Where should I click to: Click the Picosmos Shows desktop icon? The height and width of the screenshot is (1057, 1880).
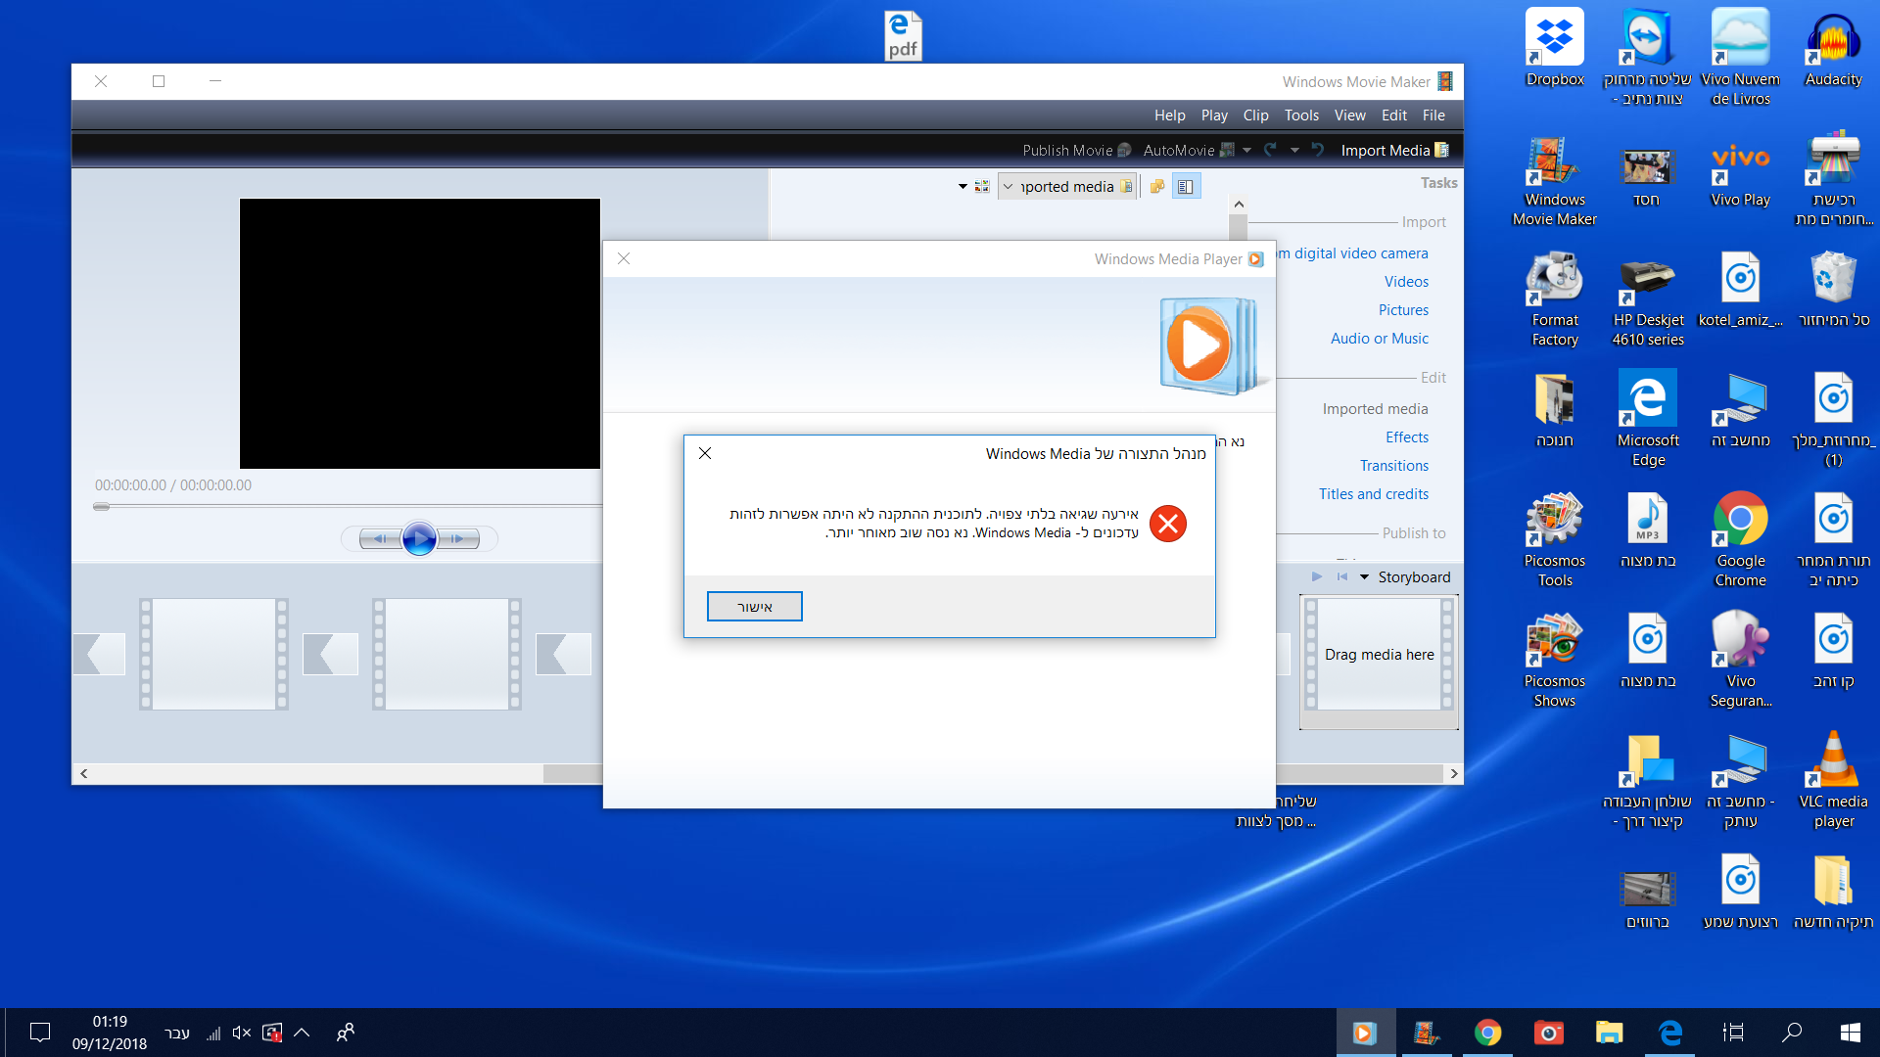[1555, 662]
